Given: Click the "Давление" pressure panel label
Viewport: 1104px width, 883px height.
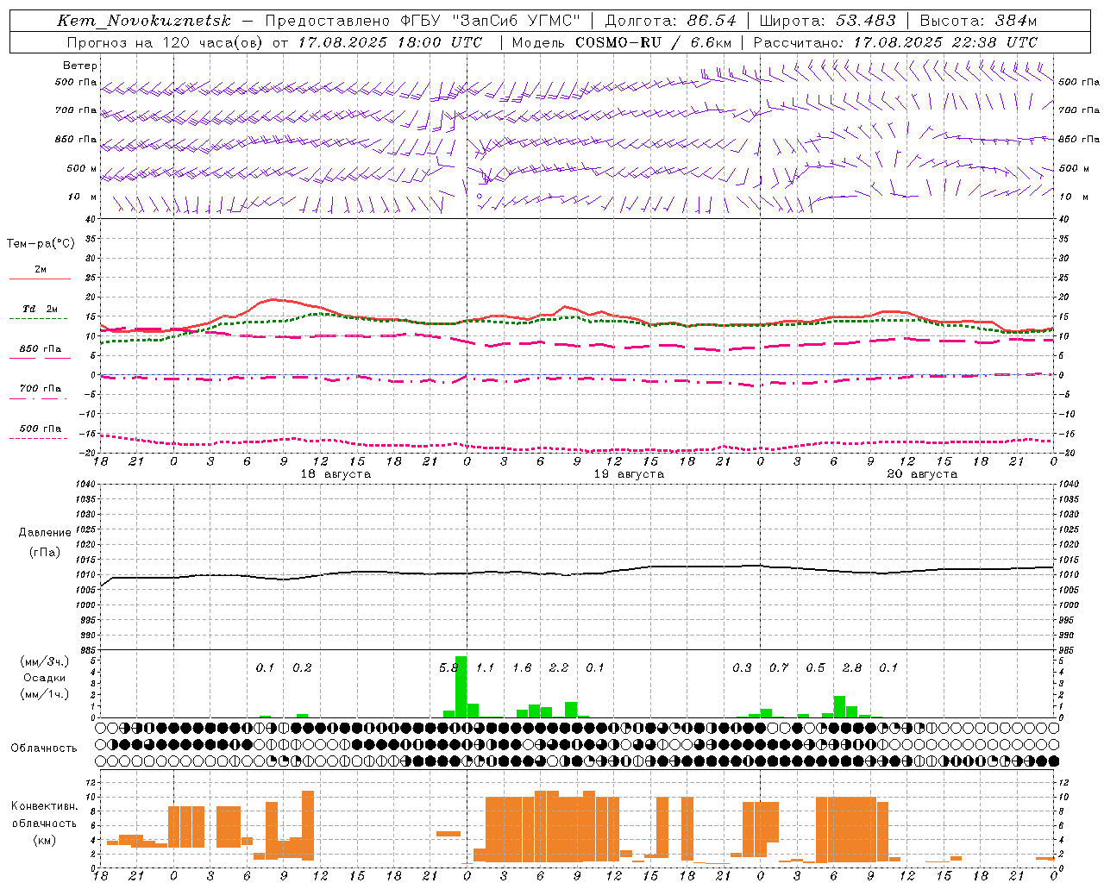Looking at the screenshot, I should [45, 533].
